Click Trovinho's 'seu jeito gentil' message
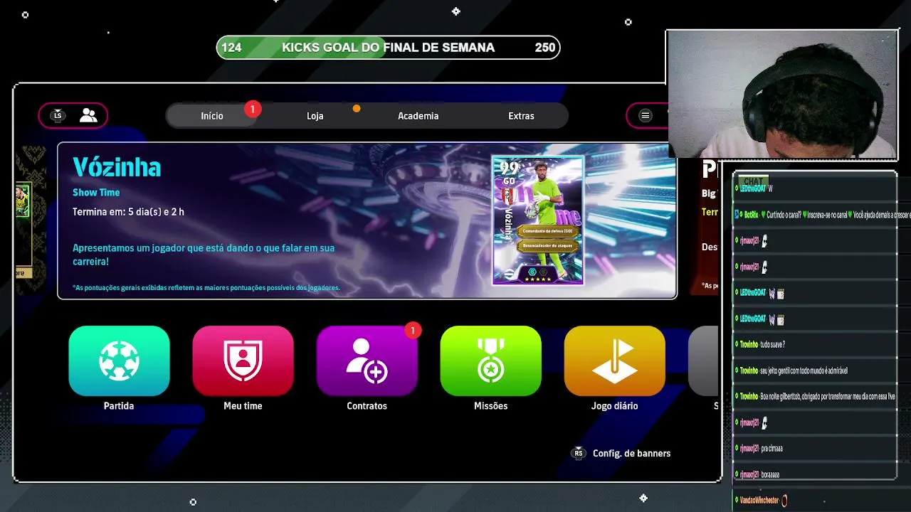The height and width of the screenshot is (512, 911). (x=791, y=370)
